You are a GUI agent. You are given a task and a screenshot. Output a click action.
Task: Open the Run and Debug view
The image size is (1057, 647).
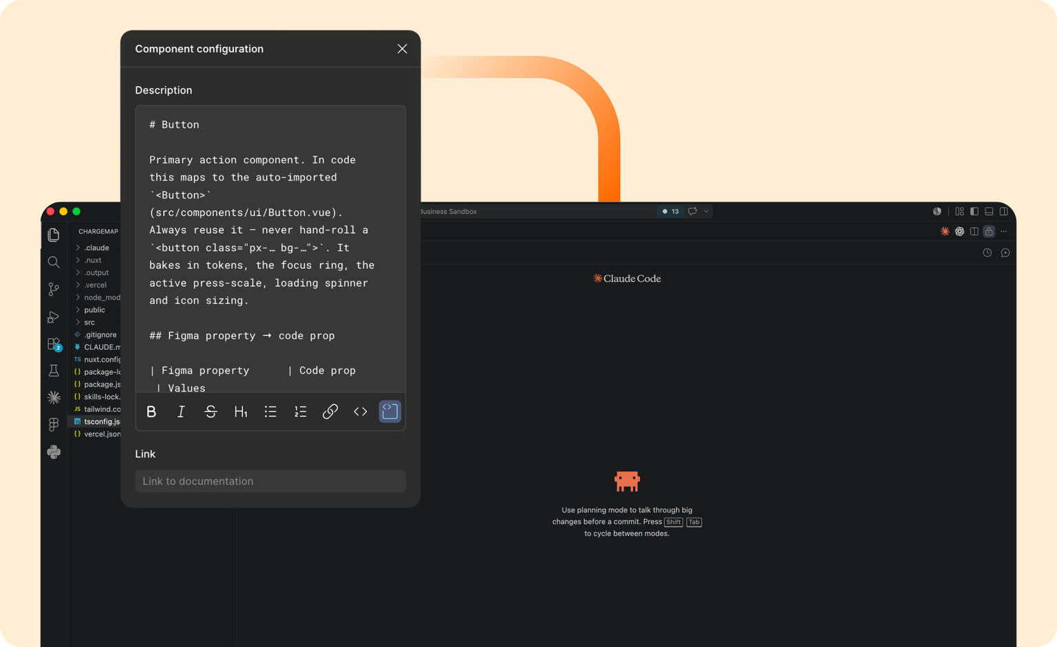(x=54, y=316)
